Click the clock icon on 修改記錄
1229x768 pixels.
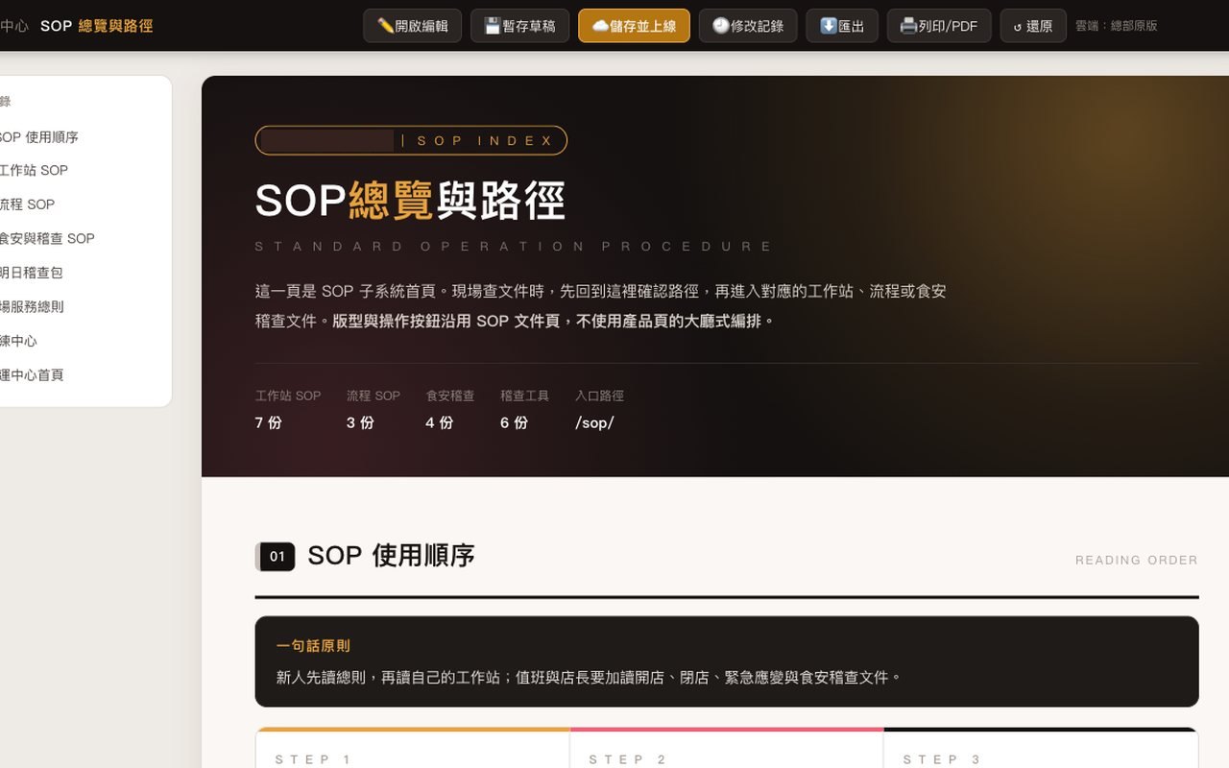tap(721, 26)
